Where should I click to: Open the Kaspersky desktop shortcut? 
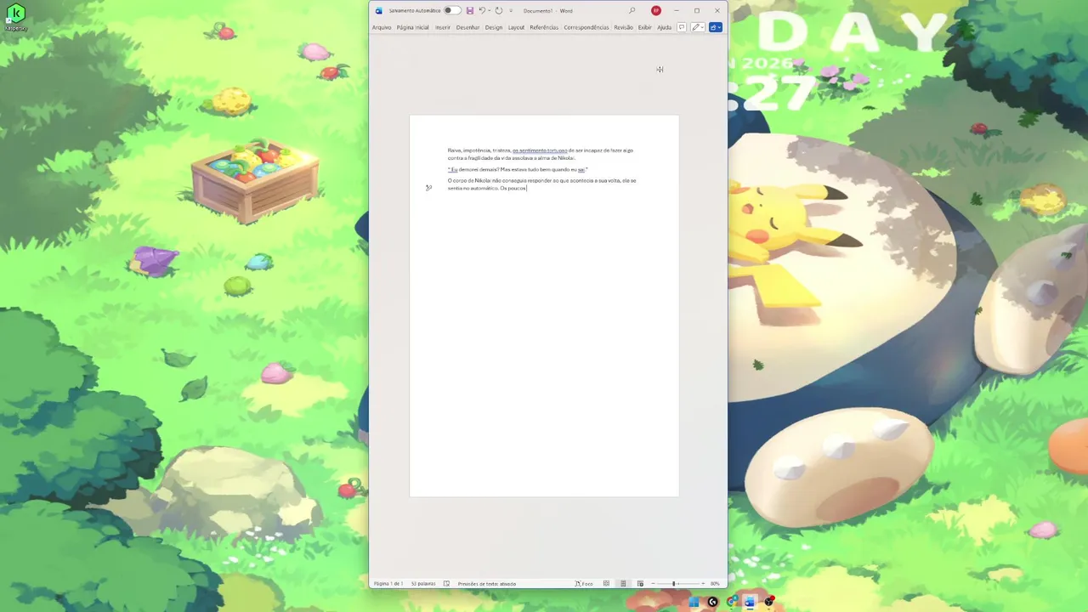click(15, 15)
